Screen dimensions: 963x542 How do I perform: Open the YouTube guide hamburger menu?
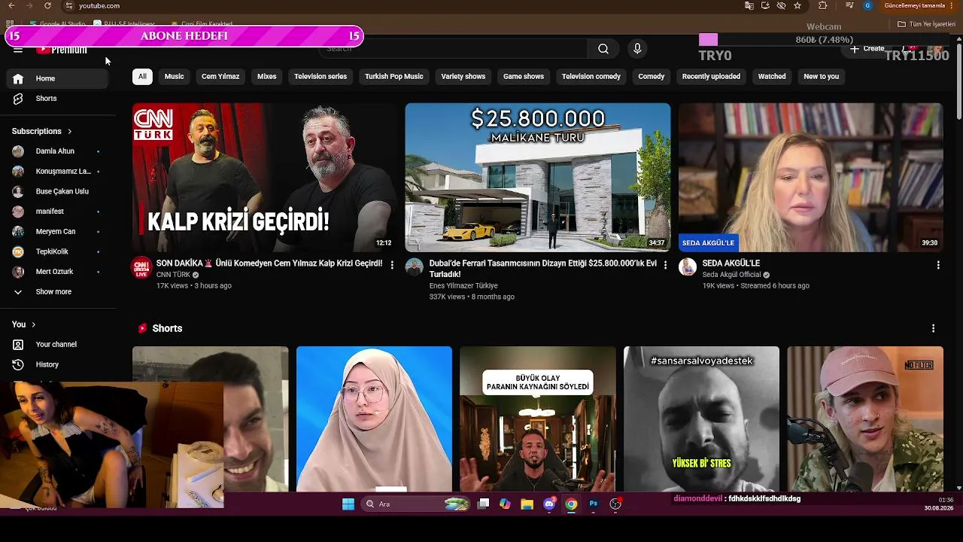[x=18, y=50]
